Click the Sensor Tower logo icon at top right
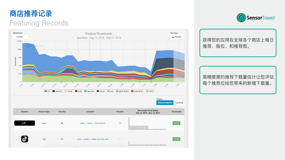The image size is (285, 160). (x=241, y=18)
